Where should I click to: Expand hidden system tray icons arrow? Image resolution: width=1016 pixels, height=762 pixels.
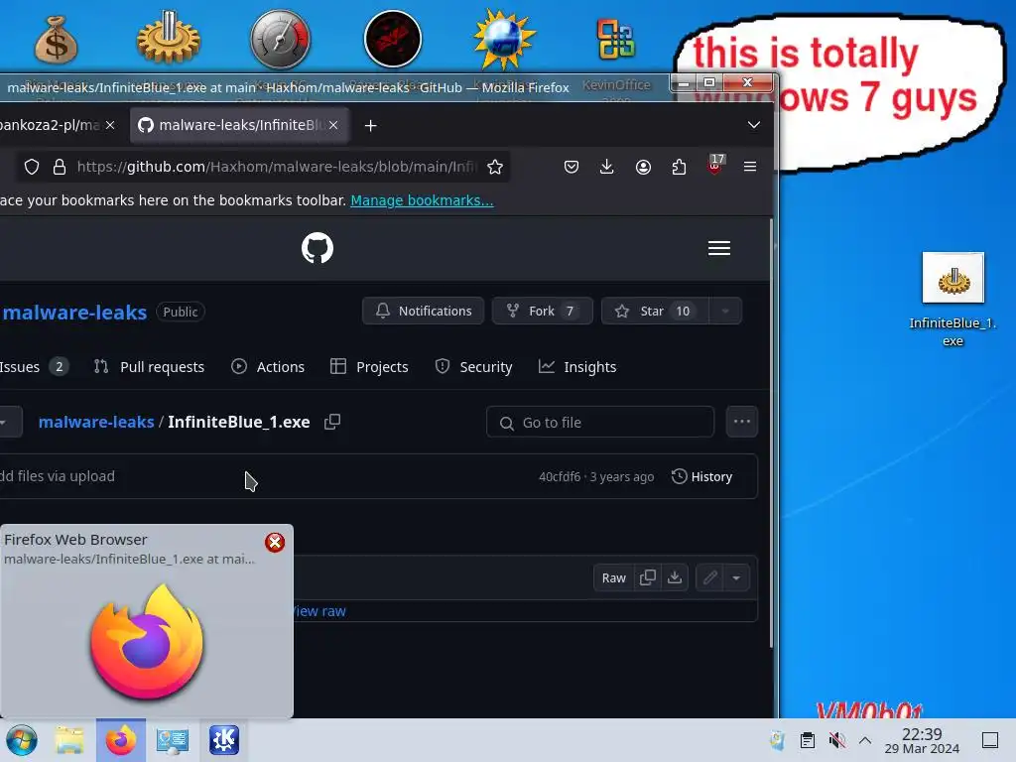(865, 740)
